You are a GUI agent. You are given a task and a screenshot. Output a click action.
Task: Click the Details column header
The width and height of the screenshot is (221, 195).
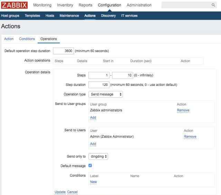click(82, 61)
